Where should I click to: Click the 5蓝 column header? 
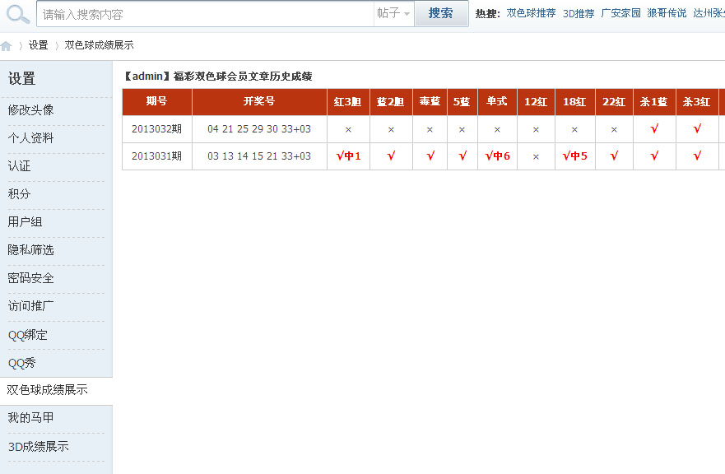[x=462, y=102]
